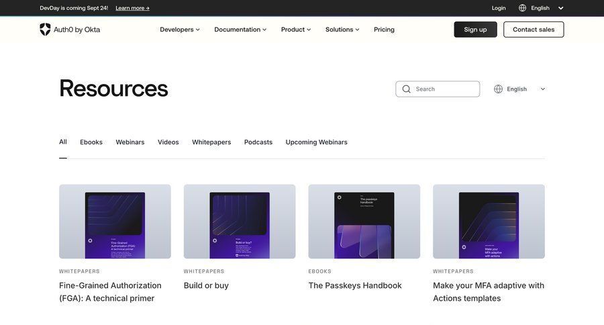Image resolution: width=604 pixels, height=325 pixels.
Task: Follow the DevDay Learn more link
Action: coord(132,8)
